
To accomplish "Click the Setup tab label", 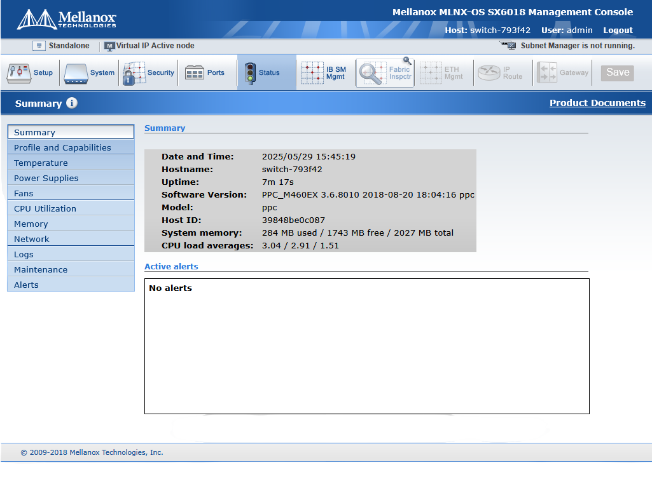I will [x=43, y=72].
